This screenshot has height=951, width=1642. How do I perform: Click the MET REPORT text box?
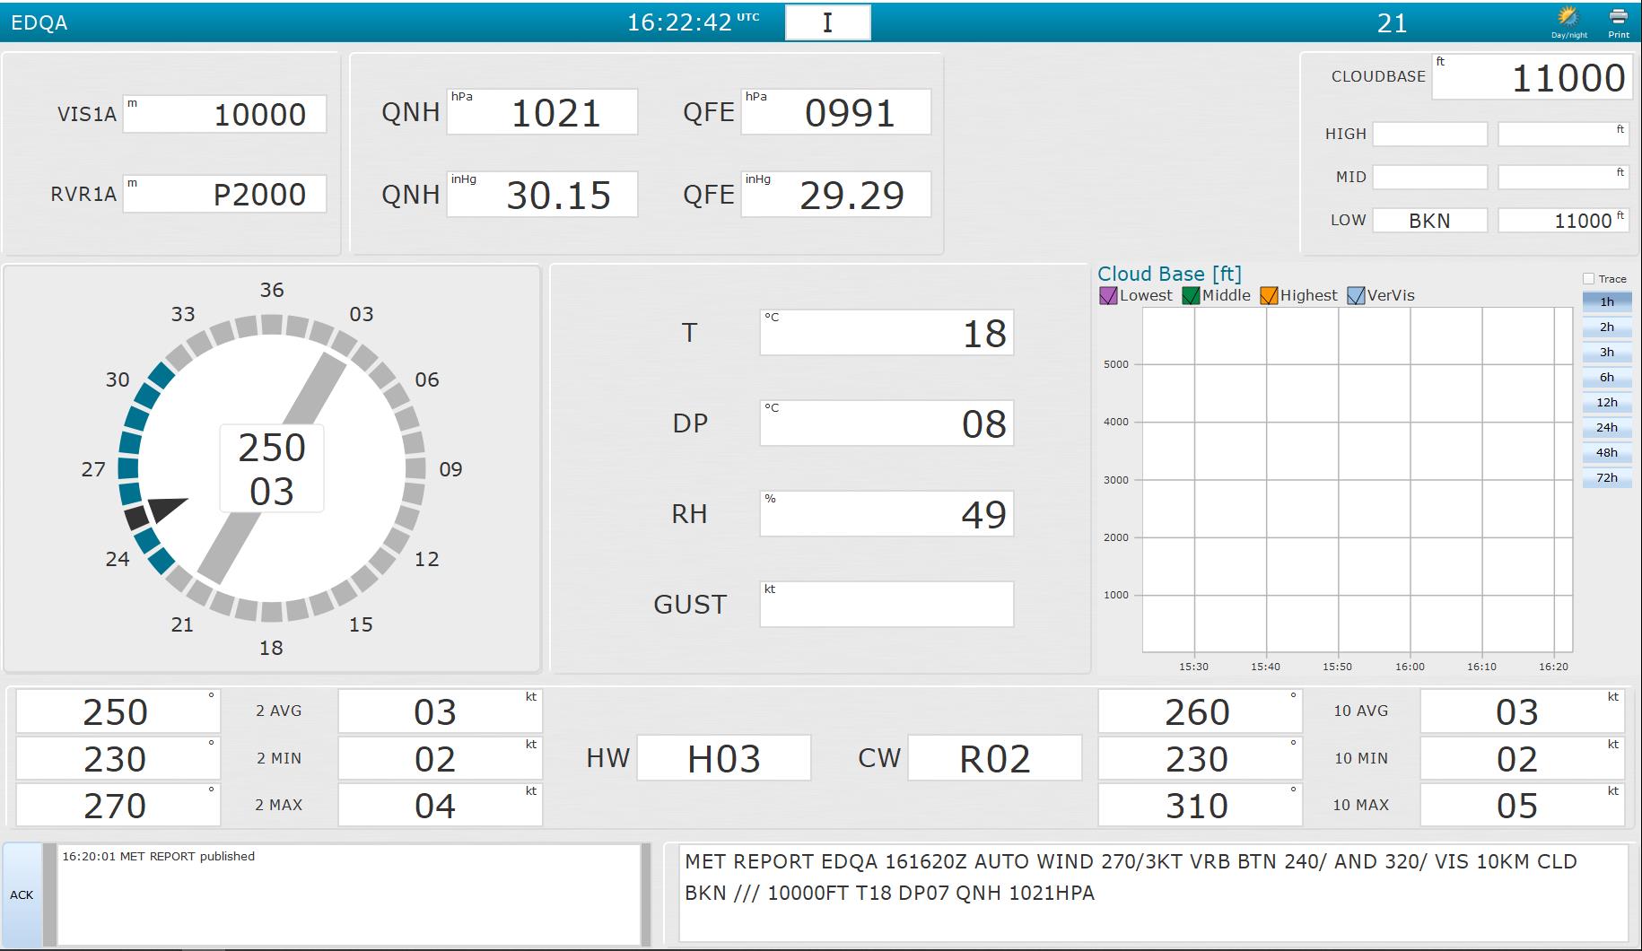1153,893
